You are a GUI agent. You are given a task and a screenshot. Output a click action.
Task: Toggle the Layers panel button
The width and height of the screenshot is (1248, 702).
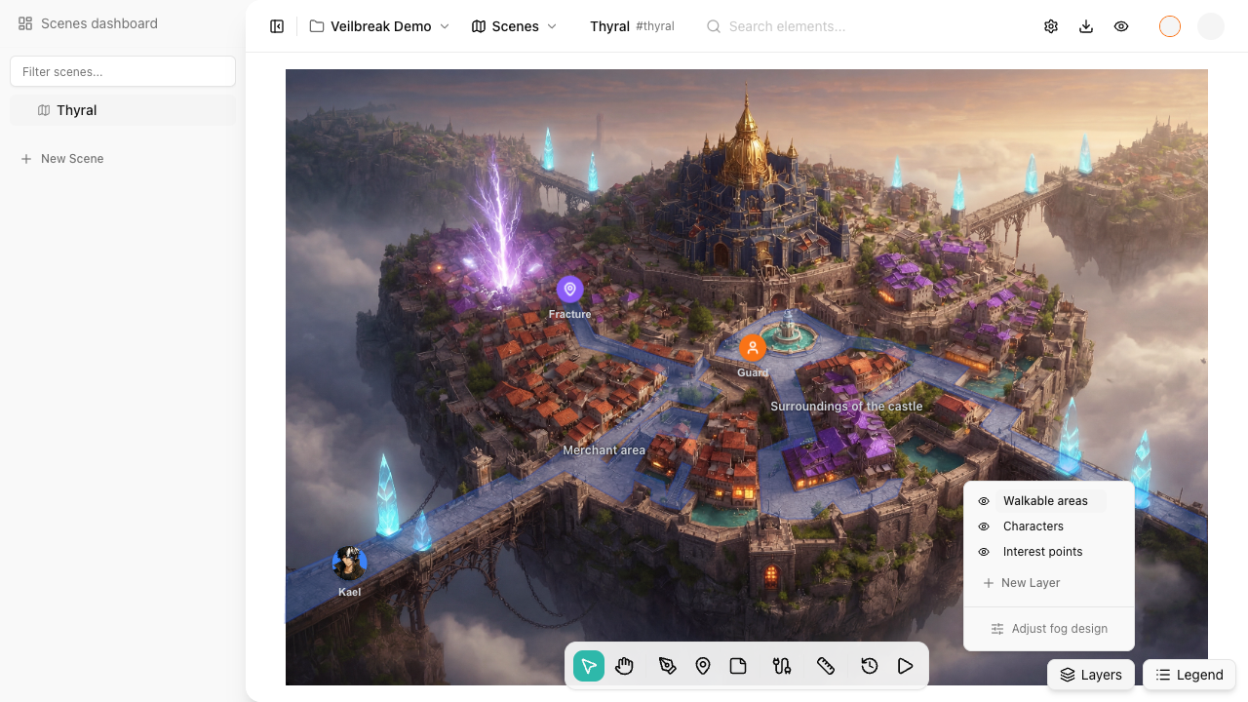pos(1091,675)
